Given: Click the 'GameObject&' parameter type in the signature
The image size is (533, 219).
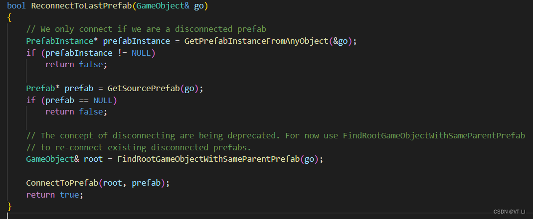Looking at the screenshot, I should click(163, 6).
